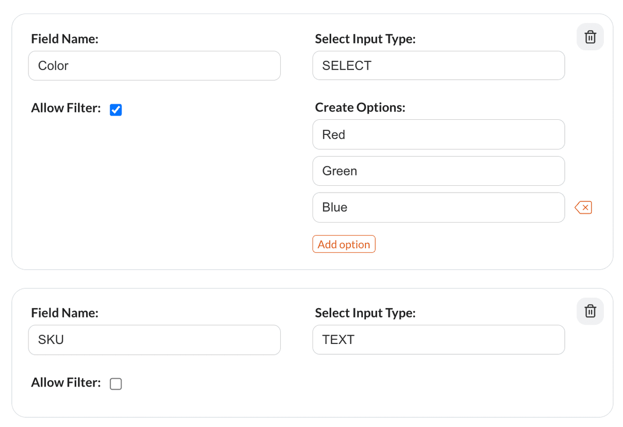This screenshot has height=427, width=623.
Task: Click the Allow Filter label in Color card
Action: coord(65,108)
